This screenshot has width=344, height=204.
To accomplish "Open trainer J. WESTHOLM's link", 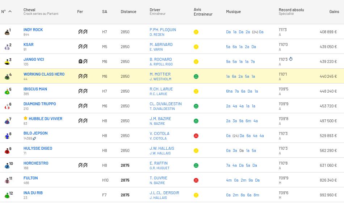I will (160, 79).
